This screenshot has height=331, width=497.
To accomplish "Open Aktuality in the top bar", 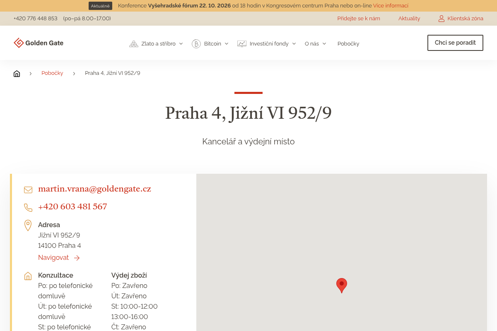I will coord(409,19).
